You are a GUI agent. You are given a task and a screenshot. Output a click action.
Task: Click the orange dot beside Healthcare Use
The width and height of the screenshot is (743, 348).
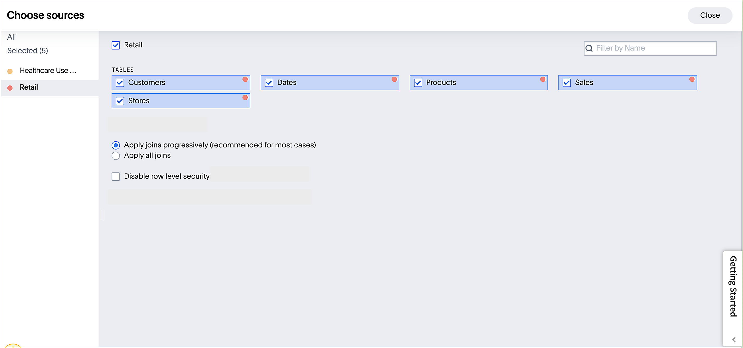[10, 71]
